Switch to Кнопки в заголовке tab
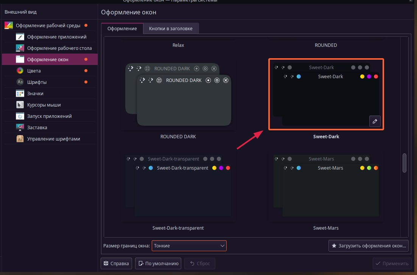 coord(171,28)
